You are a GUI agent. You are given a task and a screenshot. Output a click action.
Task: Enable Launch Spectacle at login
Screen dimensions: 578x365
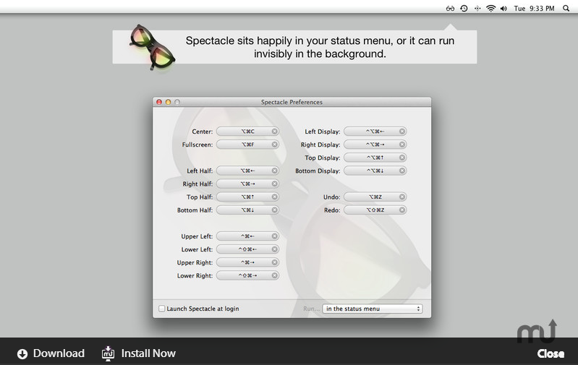(161, 309)
